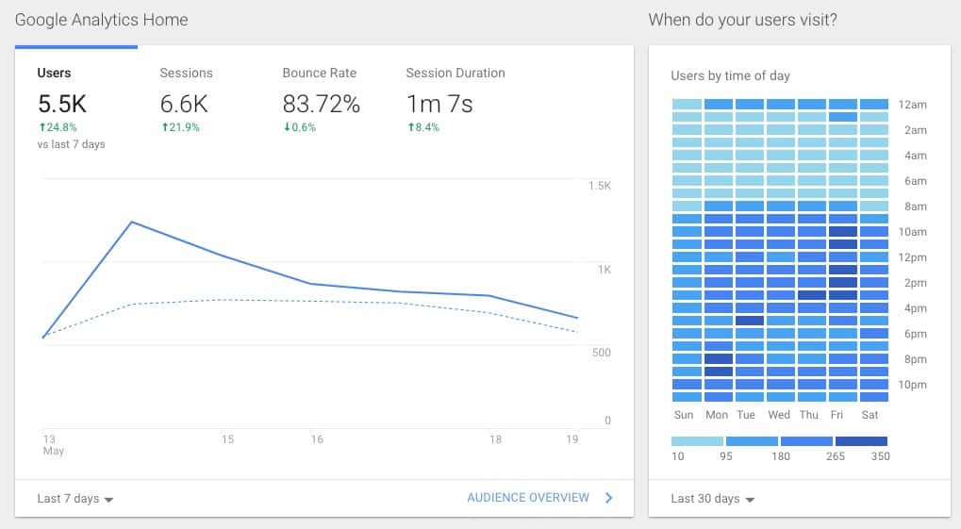Open the Last 7 days dropdown
The width and height of the screenshot is (961, 529).
(75, 498)
